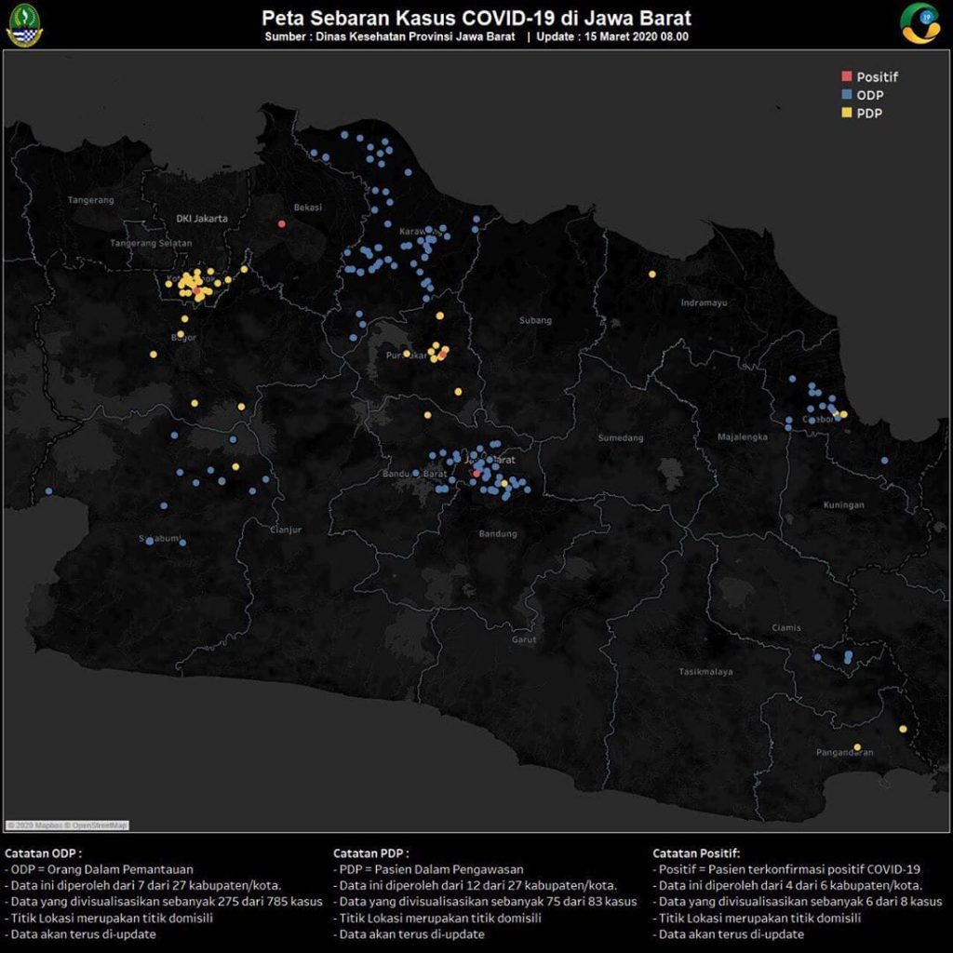The image size is (953, 953).
Task: Click the 12 dari 27 kabupaten/kota line
Action: (x=476, y=886)
